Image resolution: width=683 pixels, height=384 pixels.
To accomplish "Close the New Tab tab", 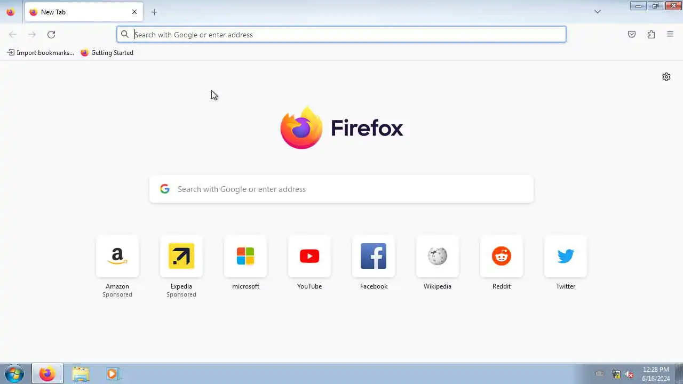I will pyautogui.click(x=134, y=12).
